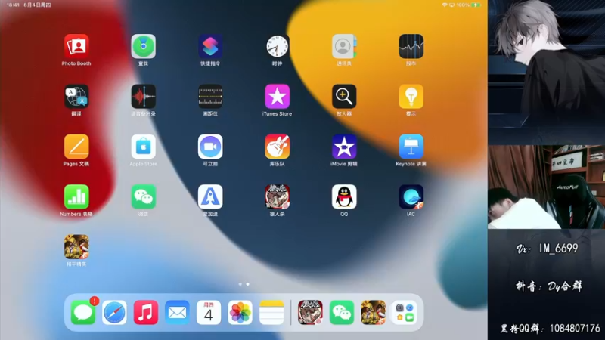Open the QQ penguin app
605x340 pixels.
pyautogui.click(x=344, y=196)
